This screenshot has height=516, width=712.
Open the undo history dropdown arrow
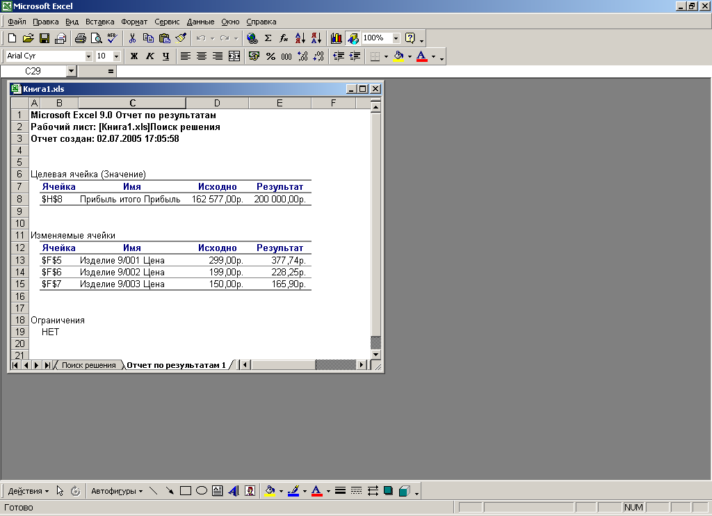(212, 38)
